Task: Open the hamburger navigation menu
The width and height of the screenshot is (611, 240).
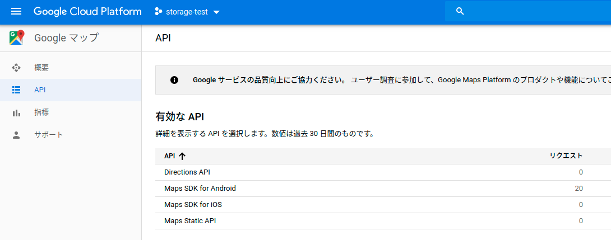Action: coord(16,12)
